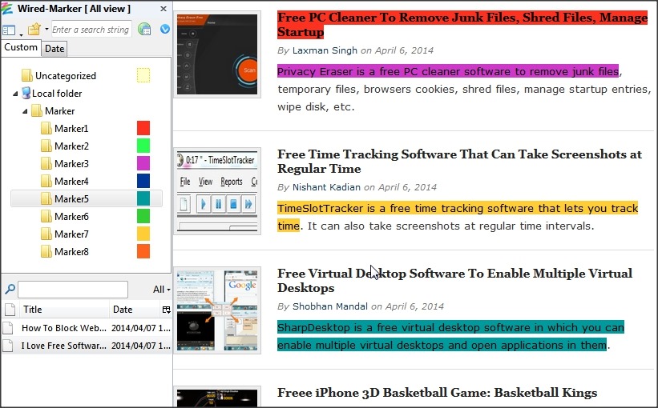658x408 pixels.
Task: Pick the pale yellow Uncategorized color swatch
Action: pyautogui.click(x=143, y=75)
